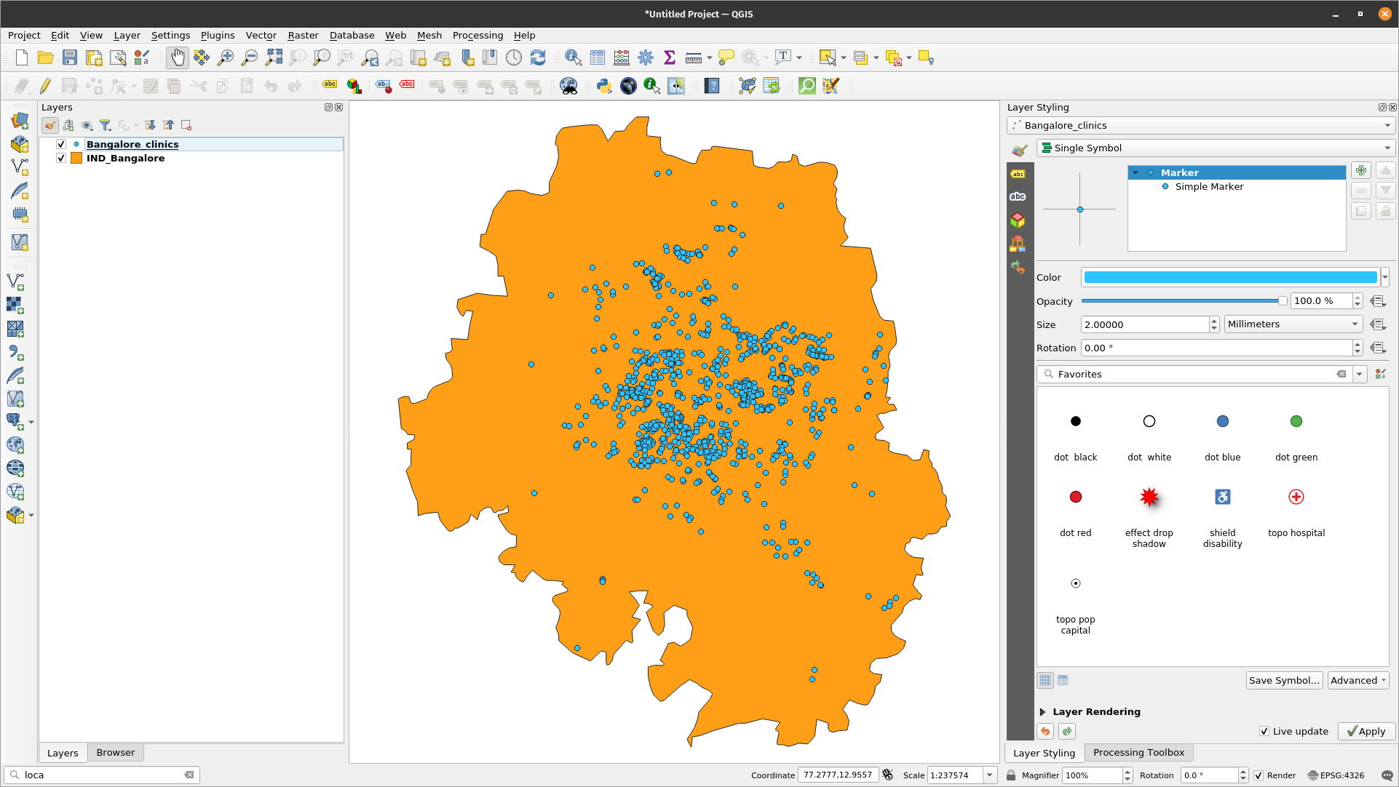Screen dimensions: 1399x787
Task: Click the Save Symbol button
Action: tap(1284, 681)
